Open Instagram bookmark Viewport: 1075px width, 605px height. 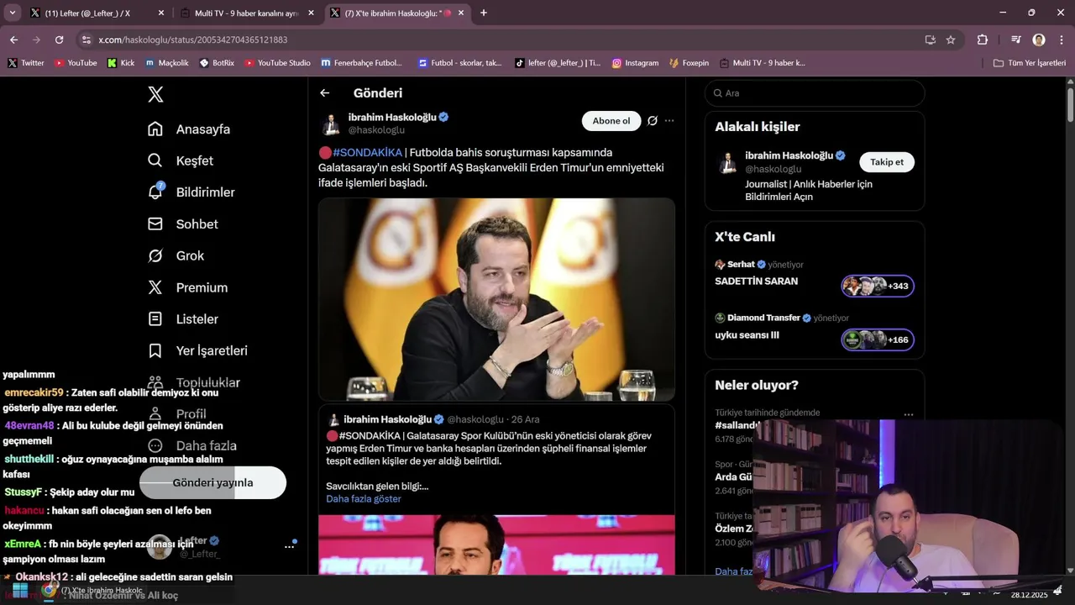tap(635, 63)
